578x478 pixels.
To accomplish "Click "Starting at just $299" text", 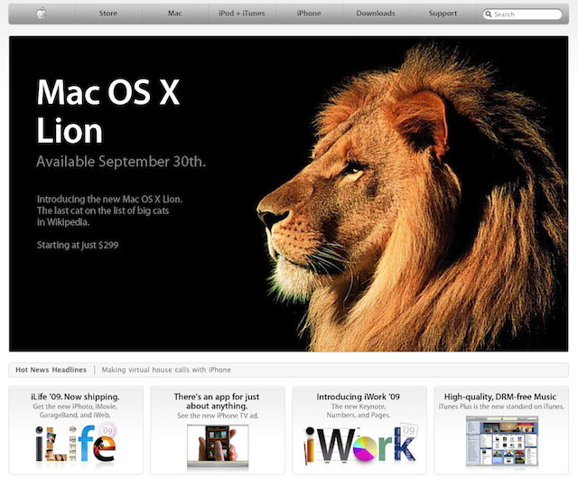I will 78,245.
